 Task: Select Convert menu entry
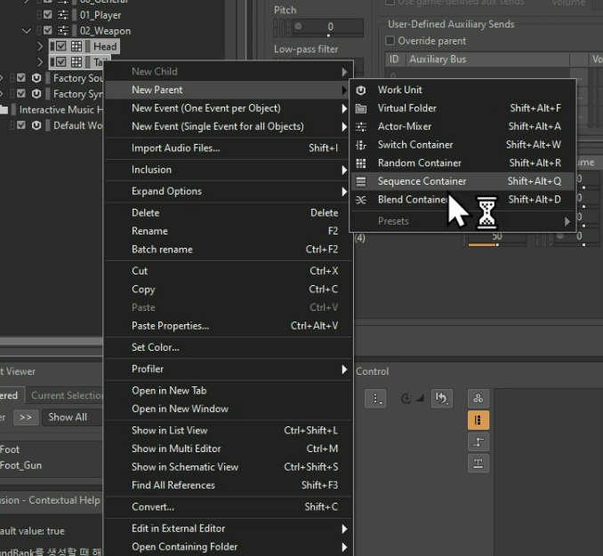pos(229,507)
